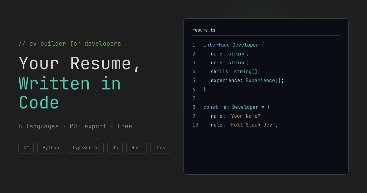Select the Python language tag
Image resolution: width=367 pixels, height=193 pixels.
point(50,148)
